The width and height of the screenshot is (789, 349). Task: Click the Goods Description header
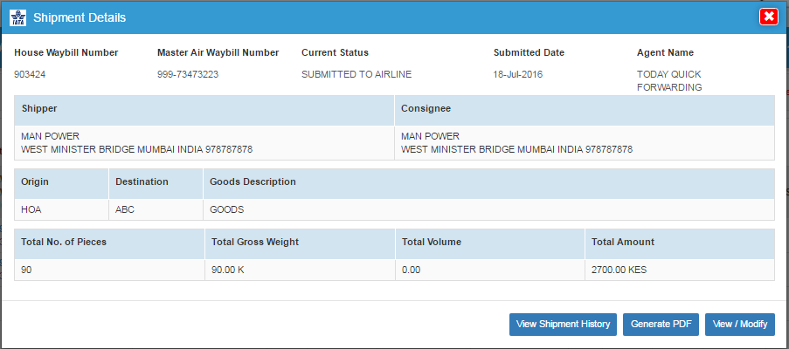pyautogui.click(x=253, y=181)
